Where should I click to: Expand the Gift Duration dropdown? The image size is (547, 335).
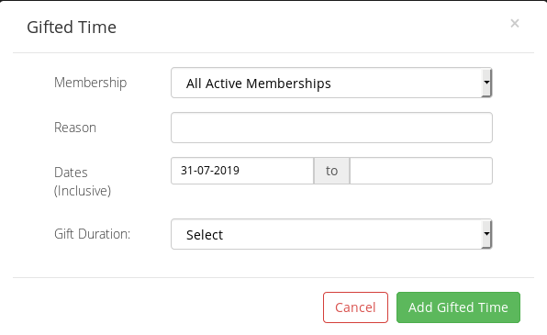pyautogui.click(x=331, y=234)
